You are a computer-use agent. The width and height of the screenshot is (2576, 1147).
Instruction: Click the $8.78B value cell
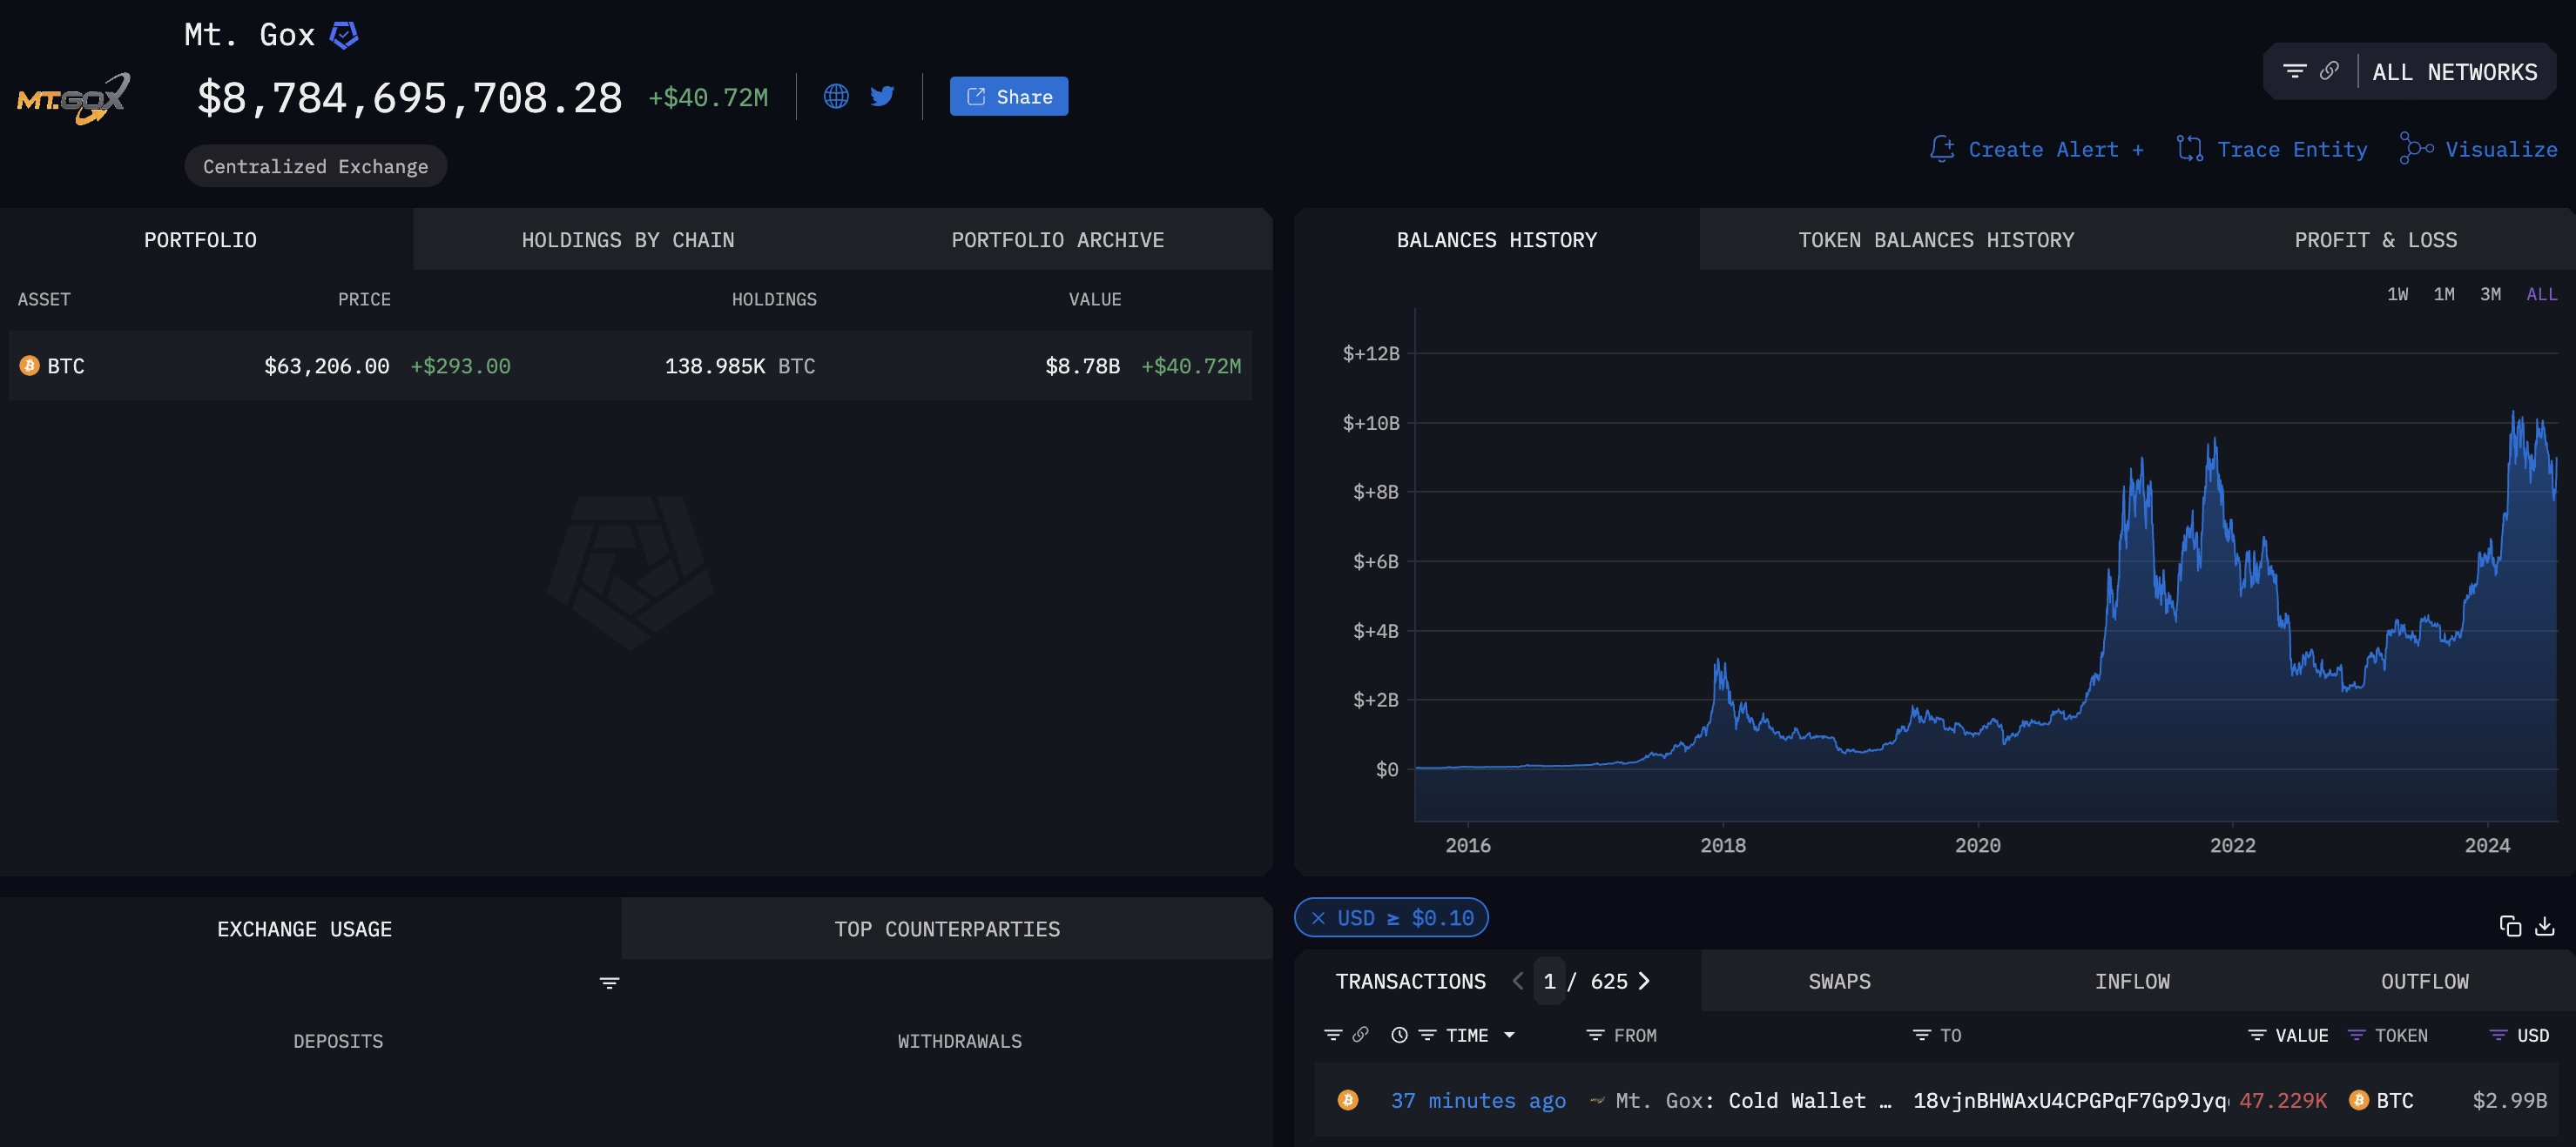tap(1082, 366)
